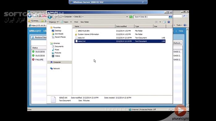Go forward in the Data (E:) Explorer window
Image resolution: width=216 pixels, height=121 pixels.
click(54, 17)
